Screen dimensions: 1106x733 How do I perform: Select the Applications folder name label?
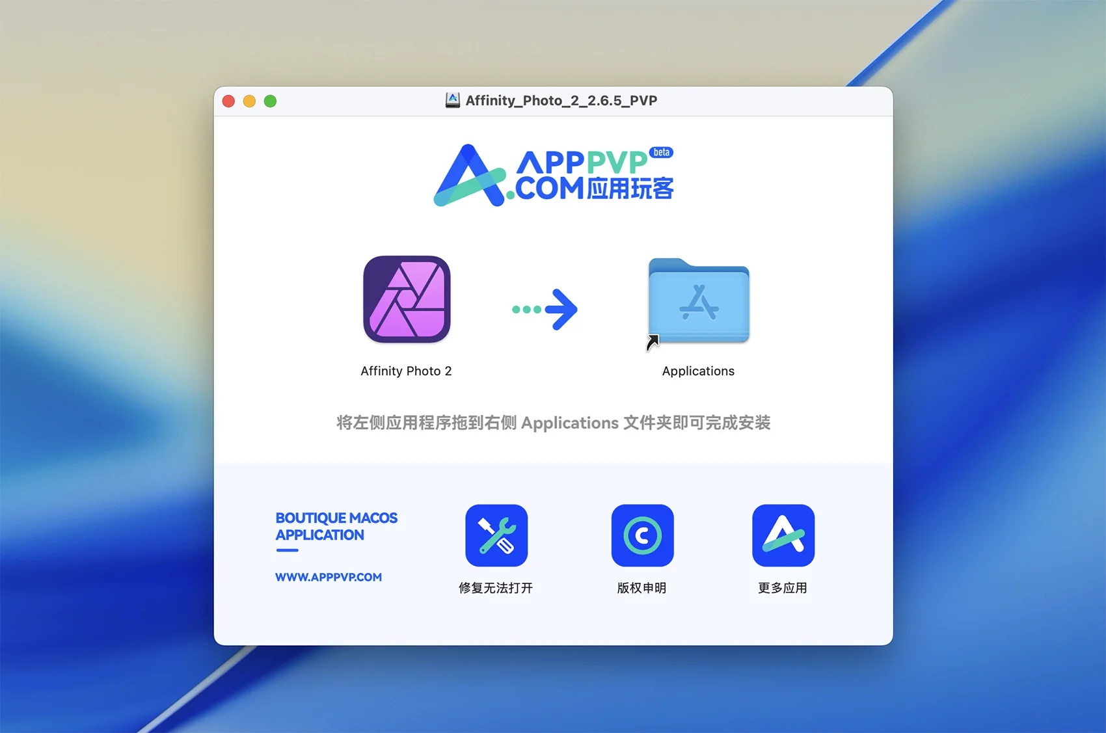coord(698,371)
